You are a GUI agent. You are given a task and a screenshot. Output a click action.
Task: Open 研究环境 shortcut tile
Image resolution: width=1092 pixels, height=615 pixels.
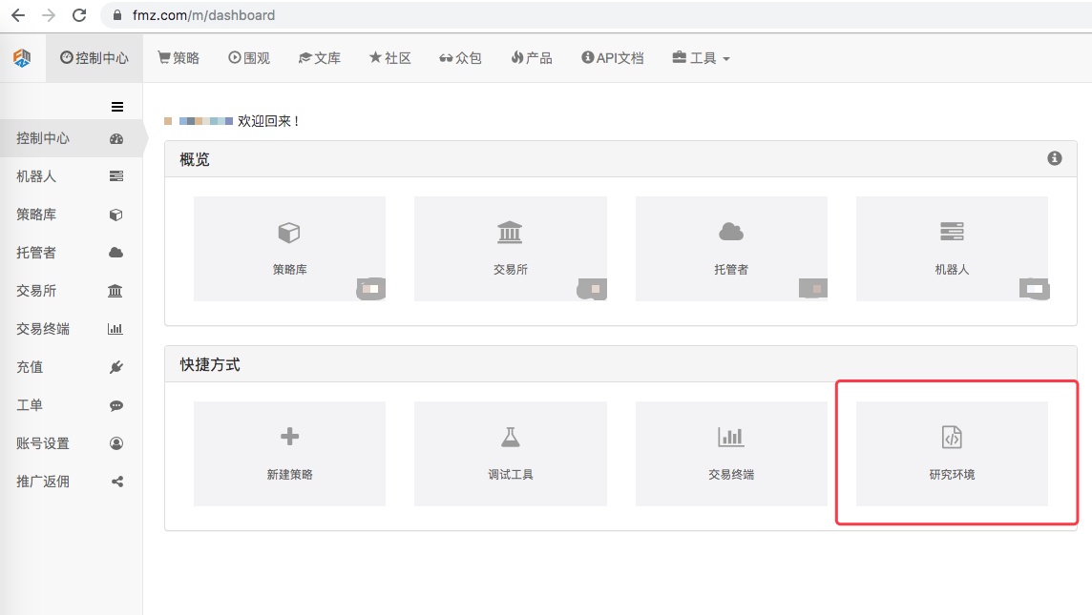click(x=952, y=453)
